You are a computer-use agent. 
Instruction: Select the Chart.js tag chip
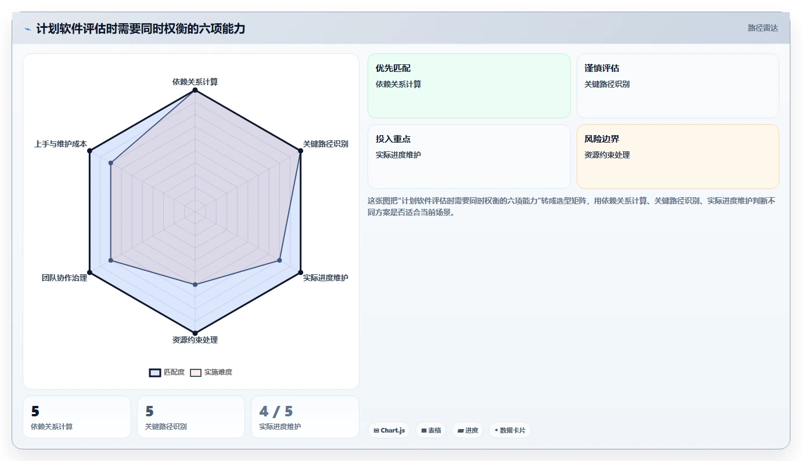click(x=389, y=430)
